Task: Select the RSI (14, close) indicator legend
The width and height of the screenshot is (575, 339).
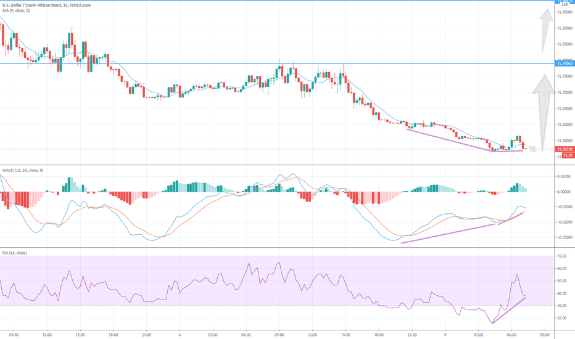Action: point(15,253)
